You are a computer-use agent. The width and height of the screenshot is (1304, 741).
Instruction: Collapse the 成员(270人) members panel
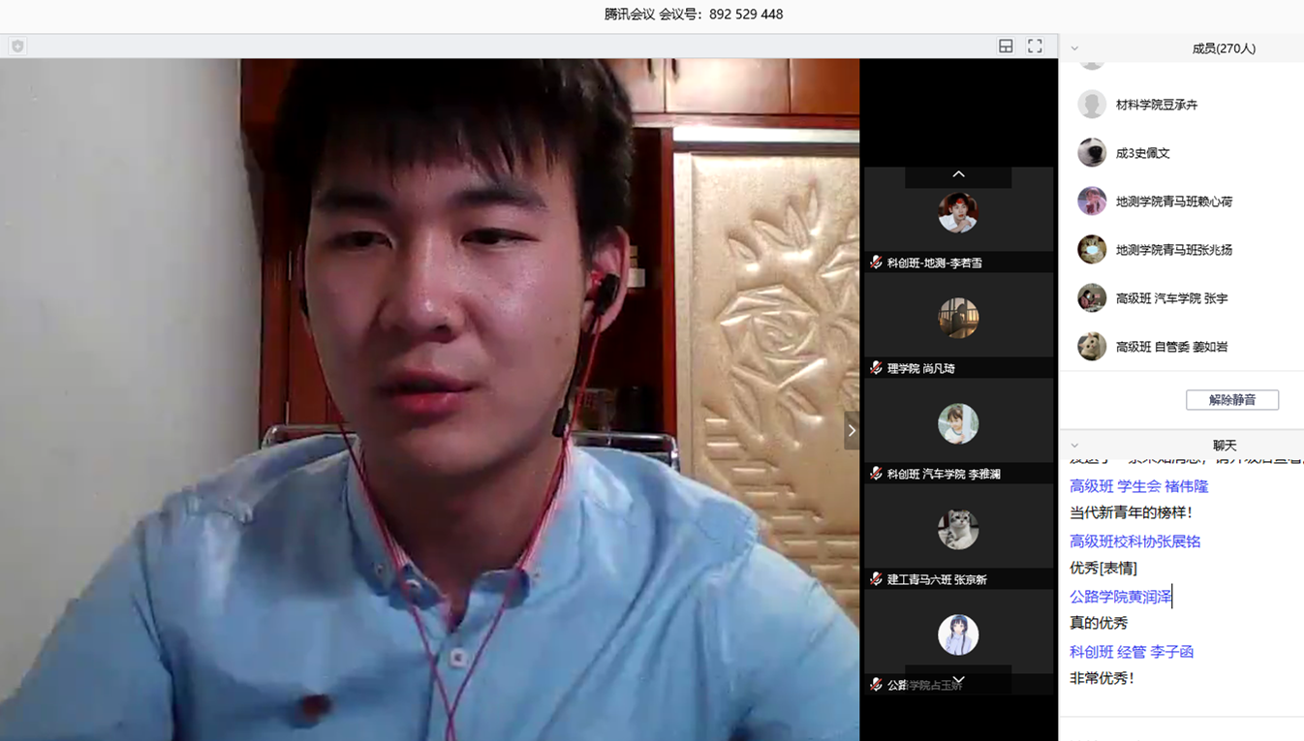click(x=1074, y=48)
